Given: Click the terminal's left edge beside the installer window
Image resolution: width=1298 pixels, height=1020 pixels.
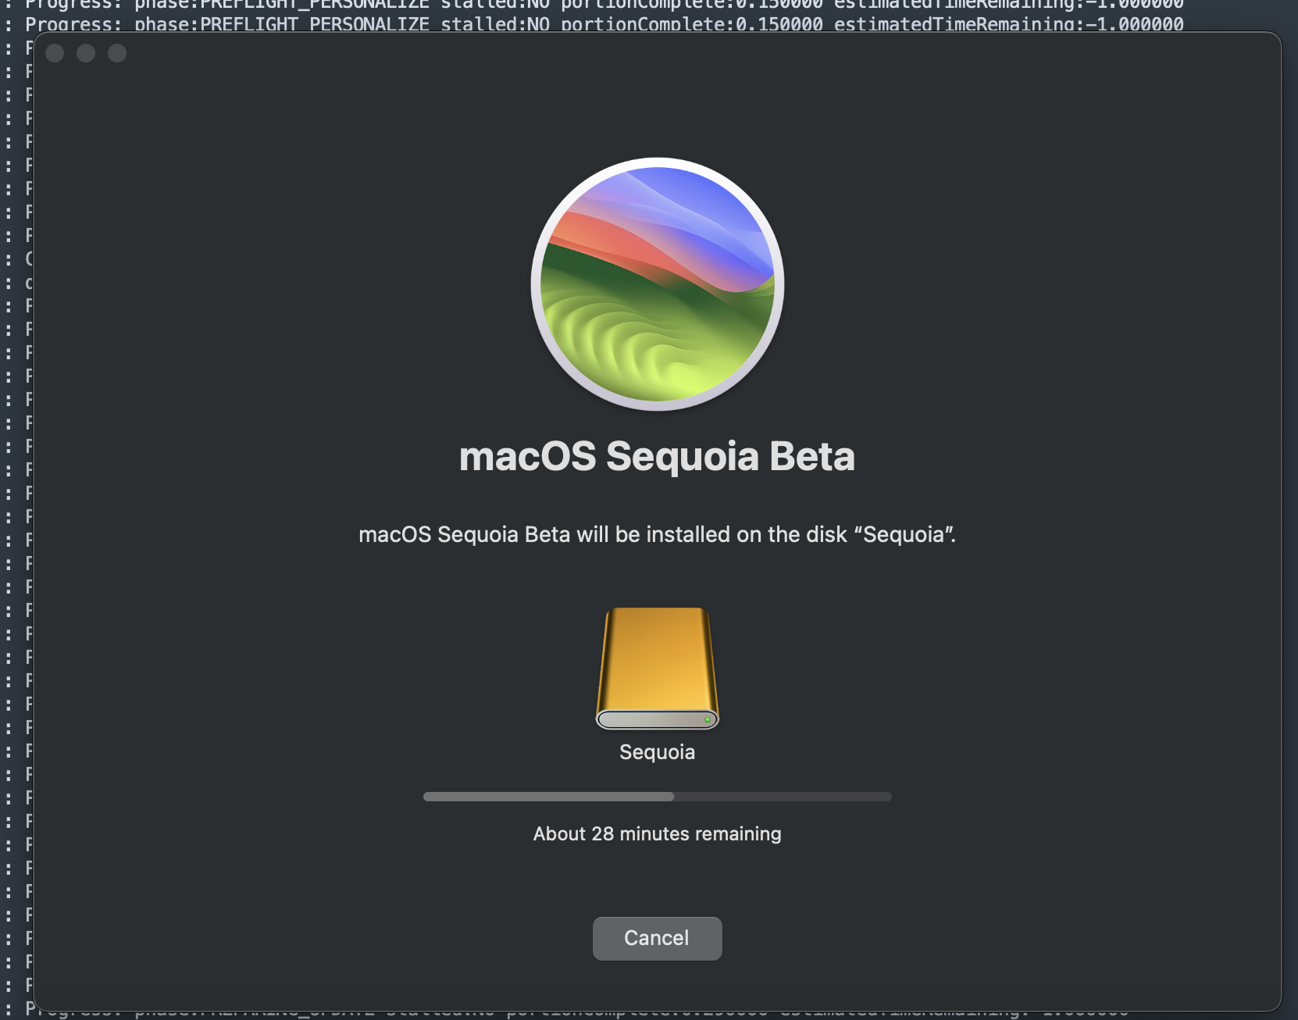Looking at the screenshot, I should (17, 515).
